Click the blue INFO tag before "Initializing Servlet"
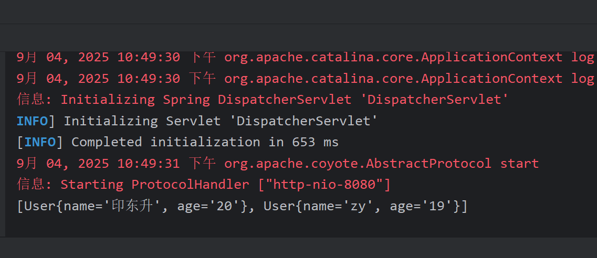Screen dimensions: 597x258 click(33, 121)
